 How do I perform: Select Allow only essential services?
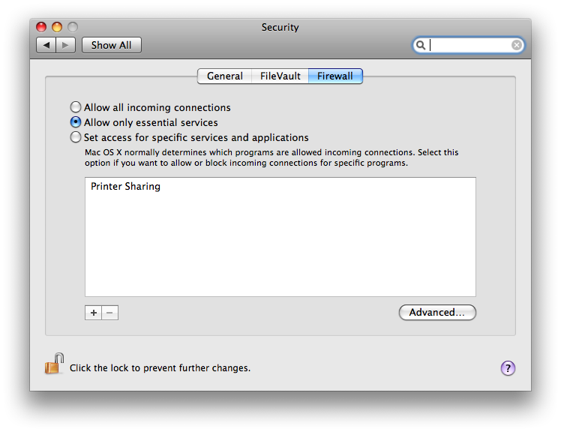76,122
